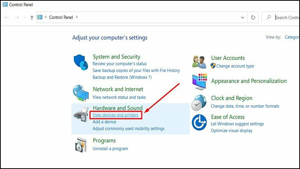The image size is (300, 169).
Task: Open the Programs category icon
Action: click(x=81, y=144)
